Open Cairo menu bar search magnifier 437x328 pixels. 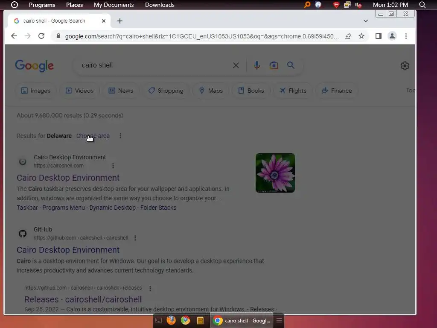tap(422, 5)
